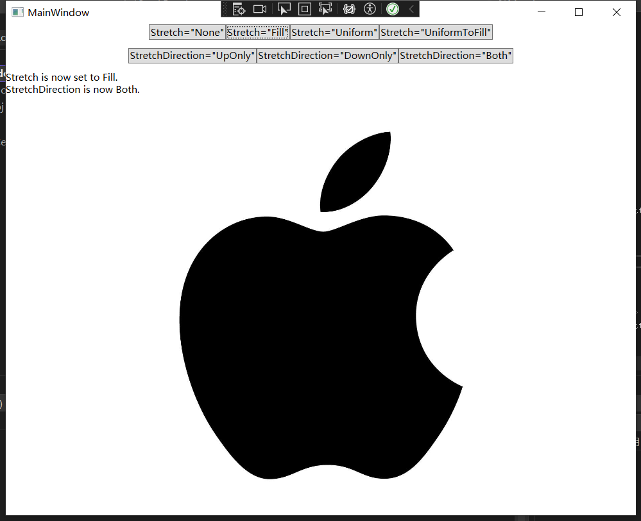The height and width of the screenshot is (521, 641).
Task: Click the Hot Reload braces icon
Action: pyautogui.click(x=349, y=9)
